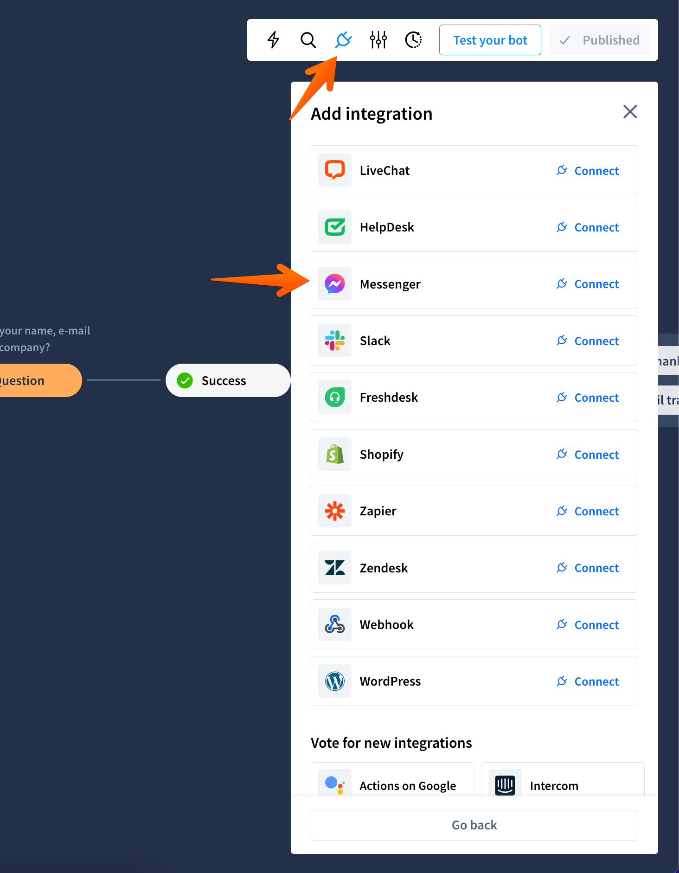
Task: Click the Slack label text
Action: tap(375, 341)
